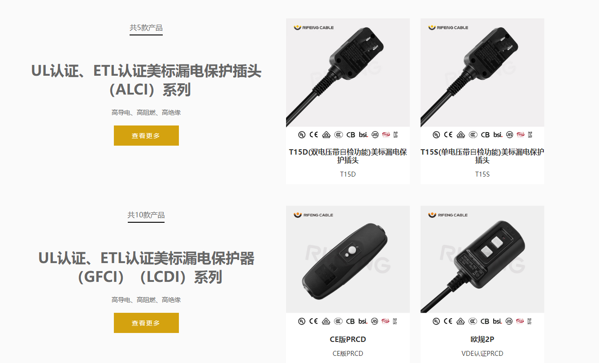Click the T15D(双电压带自检功能) product title link
This screenshot has height=363, width=599.
pyautogui.click(x=348, y=156)
